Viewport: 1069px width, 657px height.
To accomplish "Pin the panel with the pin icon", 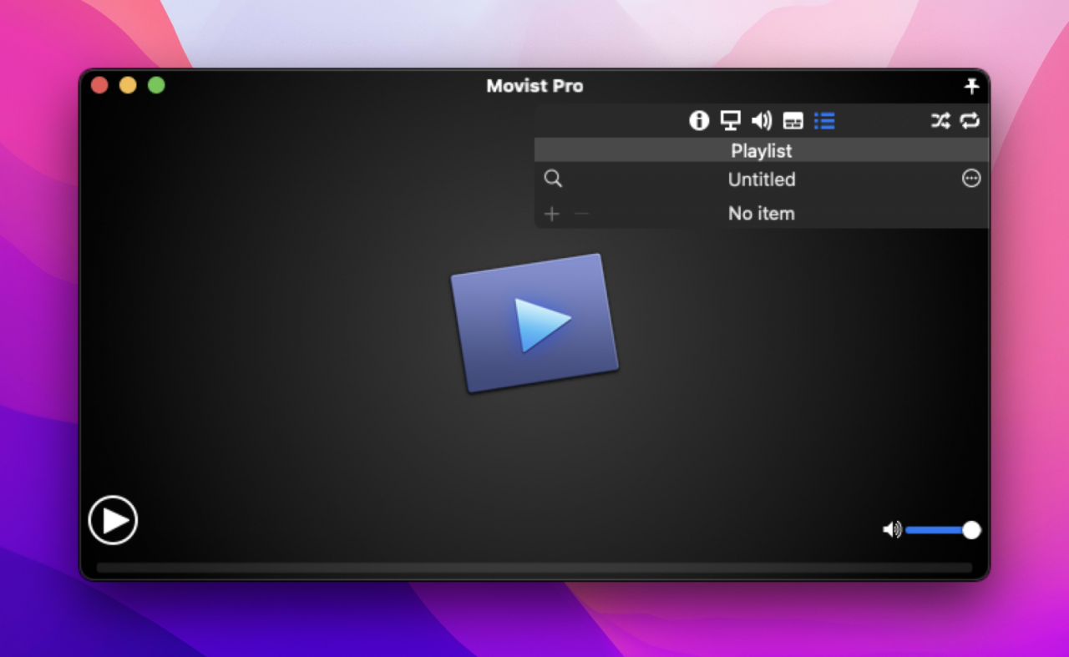I will pos(971,86).
